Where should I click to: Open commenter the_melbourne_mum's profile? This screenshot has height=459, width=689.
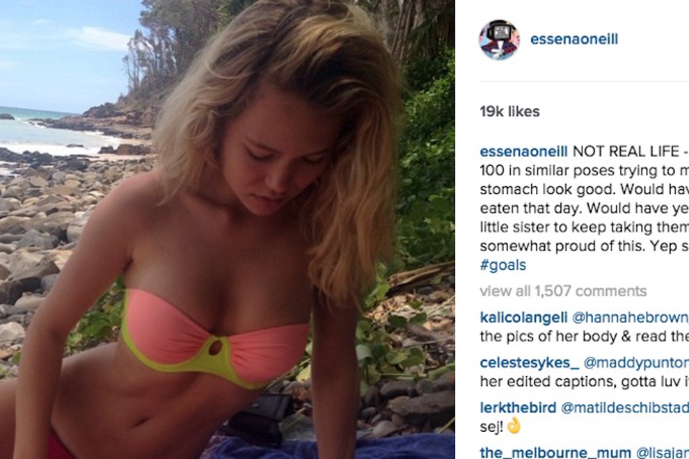click(555, 452)
